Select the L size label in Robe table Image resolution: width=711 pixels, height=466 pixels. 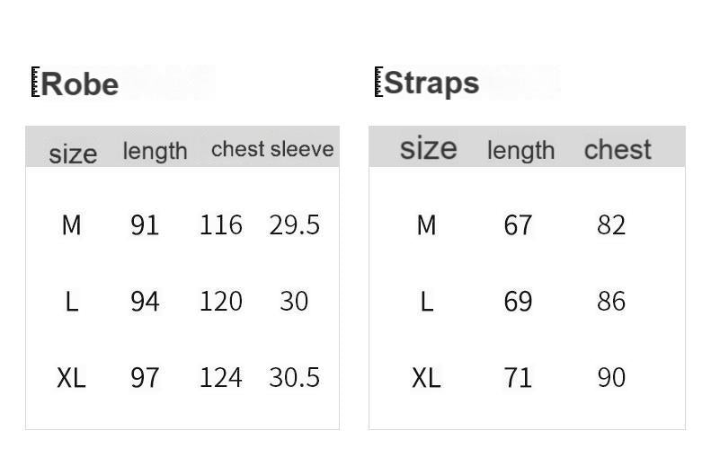pyautogui.click(x=72, y=302)
